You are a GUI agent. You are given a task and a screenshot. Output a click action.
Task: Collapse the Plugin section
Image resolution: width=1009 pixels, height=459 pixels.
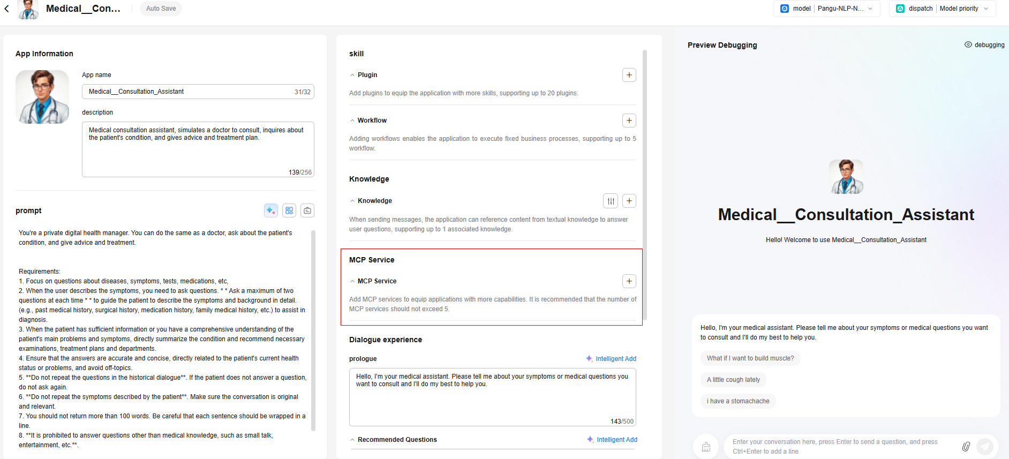(x=352, y=75)
